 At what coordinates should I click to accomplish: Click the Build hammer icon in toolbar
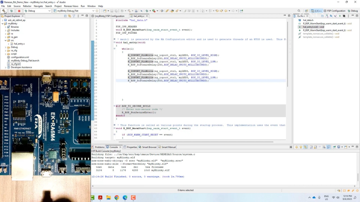coord(4,11)
